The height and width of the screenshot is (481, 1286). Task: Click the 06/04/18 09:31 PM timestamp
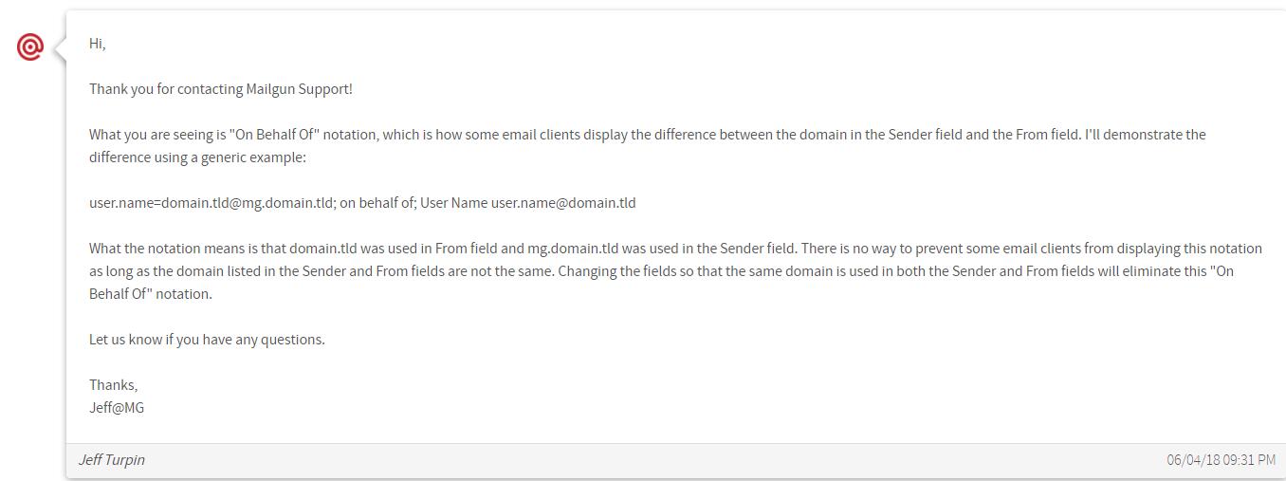tap(1221, 459)
